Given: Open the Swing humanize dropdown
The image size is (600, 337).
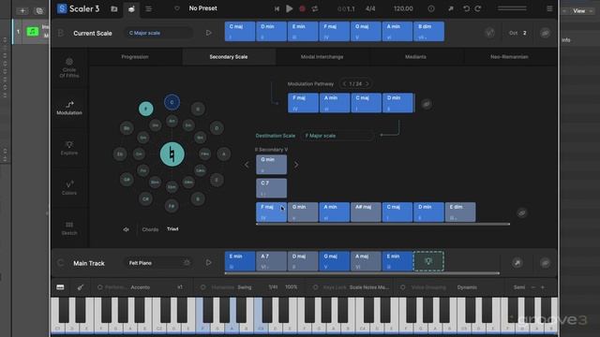Looking at the screenshot, I should coord(245,287).
